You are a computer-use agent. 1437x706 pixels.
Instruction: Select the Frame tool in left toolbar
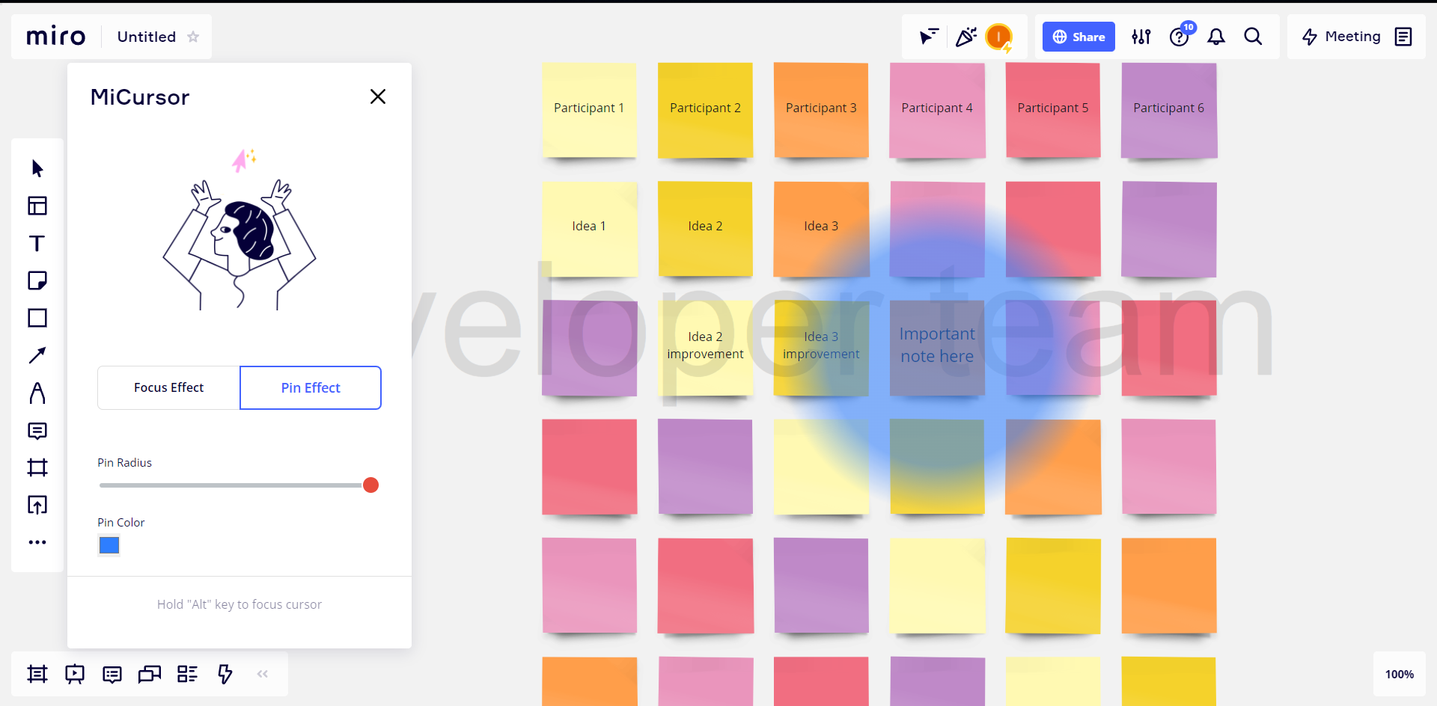(x=37, y=468)
